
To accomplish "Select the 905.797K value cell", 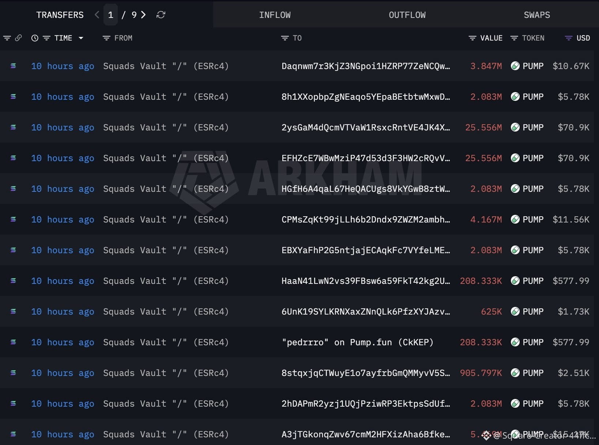I will click(x=481, y=373).
